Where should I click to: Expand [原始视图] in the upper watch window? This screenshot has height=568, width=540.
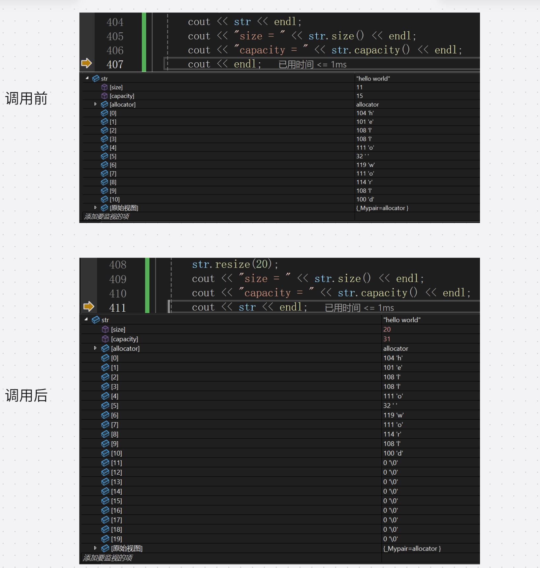point(95,208)
